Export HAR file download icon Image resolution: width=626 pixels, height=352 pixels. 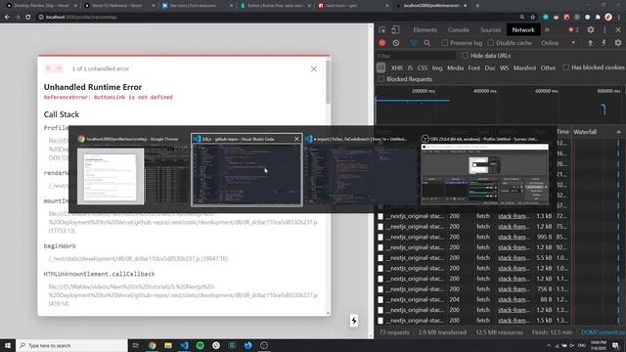(604, 43)
